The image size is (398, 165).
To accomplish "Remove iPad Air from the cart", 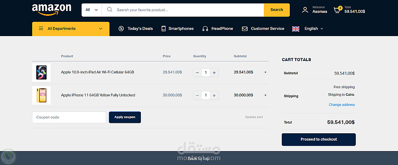I will click(x=265, y=72).
